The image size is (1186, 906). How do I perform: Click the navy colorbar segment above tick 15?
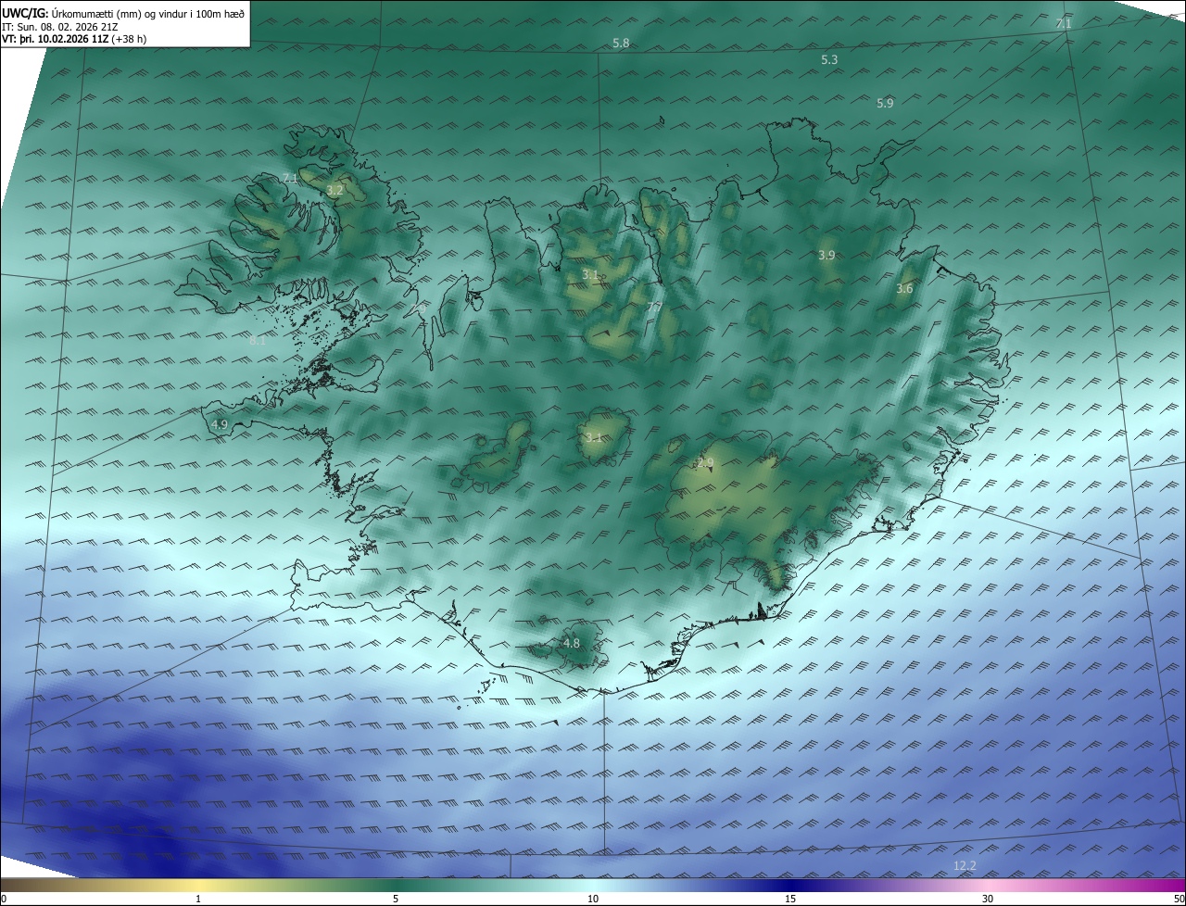[790, 886]
